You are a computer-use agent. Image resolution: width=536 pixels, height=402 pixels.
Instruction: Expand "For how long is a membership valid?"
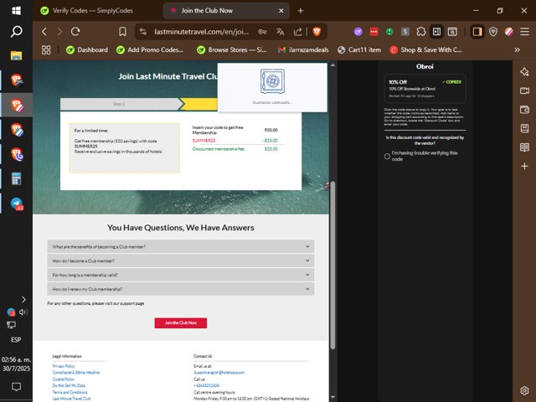(x=181, y=275)
